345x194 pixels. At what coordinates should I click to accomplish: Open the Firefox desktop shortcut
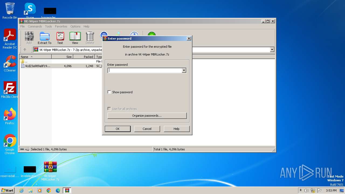pos(10,116)
